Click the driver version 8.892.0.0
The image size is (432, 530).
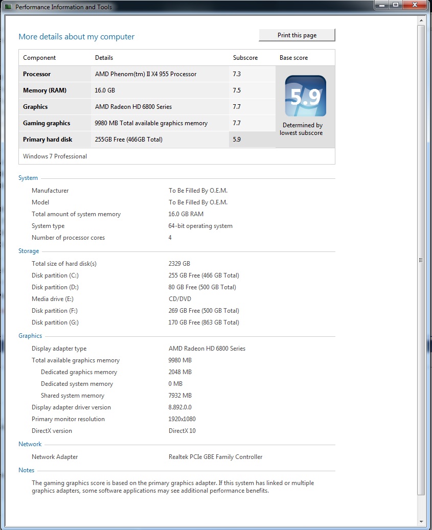[x=180, y=407]
